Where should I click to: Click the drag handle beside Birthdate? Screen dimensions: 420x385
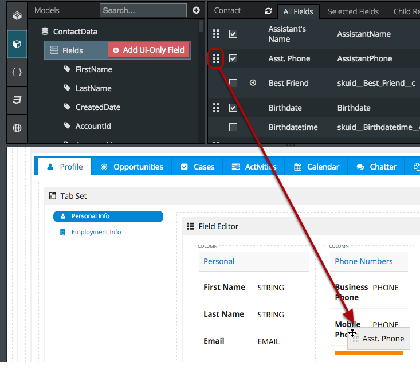[x=216, y=108]
